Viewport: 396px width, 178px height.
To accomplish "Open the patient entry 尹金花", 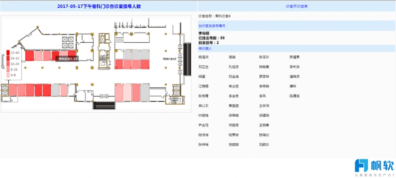I will pyautogui.click(x=203, y=125).
